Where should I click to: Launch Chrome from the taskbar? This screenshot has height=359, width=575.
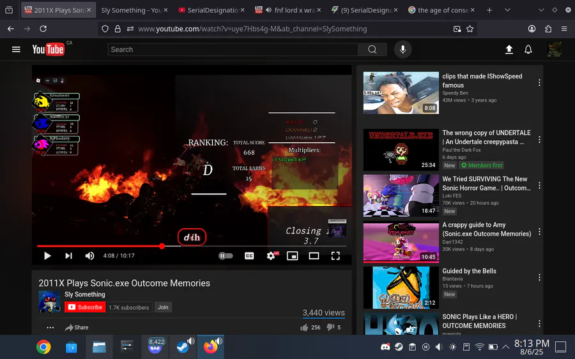pos(43,347)
